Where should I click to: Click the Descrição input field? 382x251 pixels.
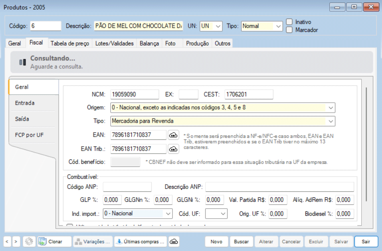pos(139,26)
